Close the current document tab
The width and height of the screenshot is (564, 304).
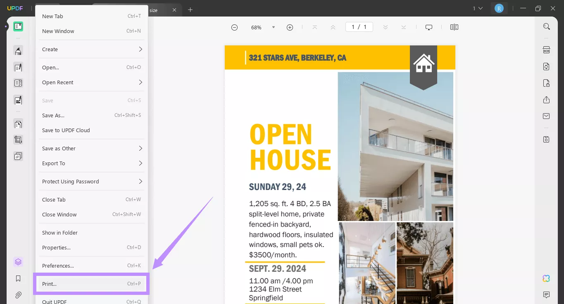coord(174,10)
